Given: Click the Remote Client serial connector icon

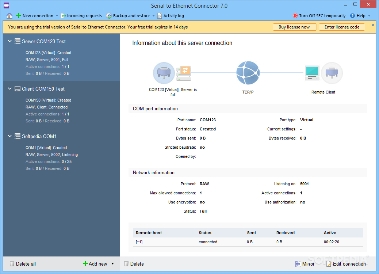Looking at the screenshot, I should (332, 73).
